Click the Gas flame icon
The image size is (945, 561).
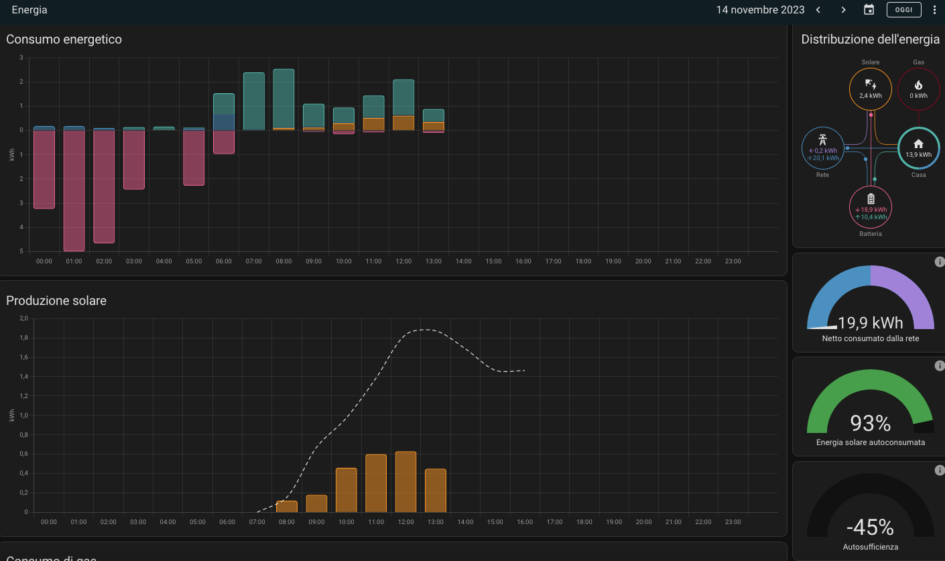coord(918,84)
